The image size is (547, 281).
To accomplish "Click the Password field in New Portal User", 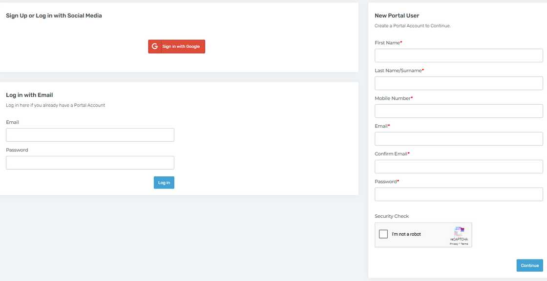I will point(458,194).
